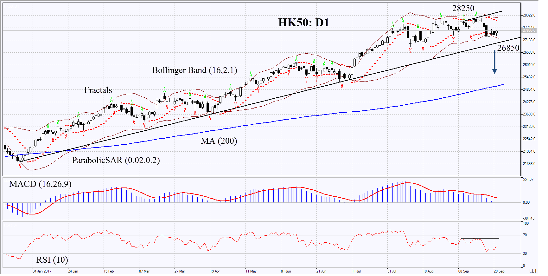
Task: Click the MA (200) indicator label
Action: click(x=219, y=141)
